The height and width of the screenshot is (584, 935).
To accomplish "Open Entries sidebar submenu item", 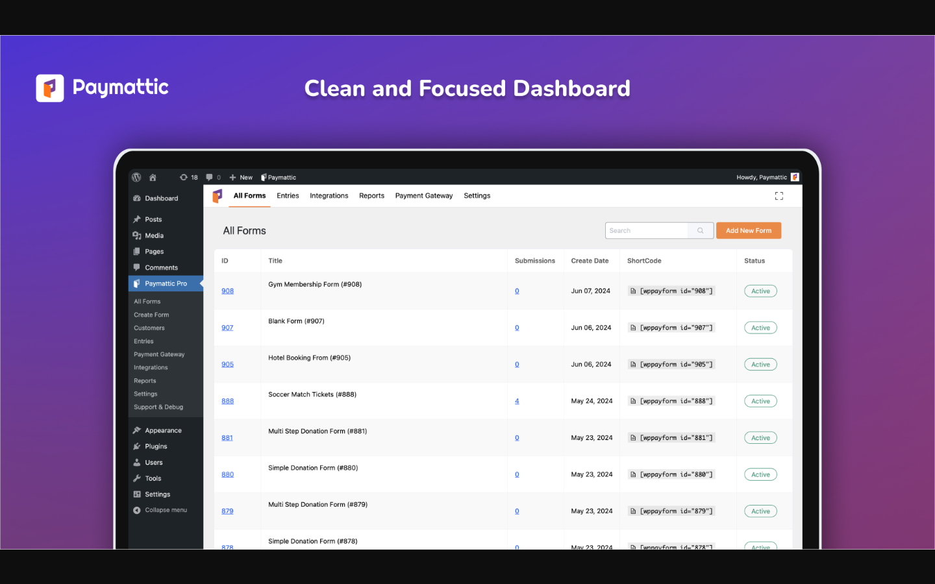I will coord(143,341).
